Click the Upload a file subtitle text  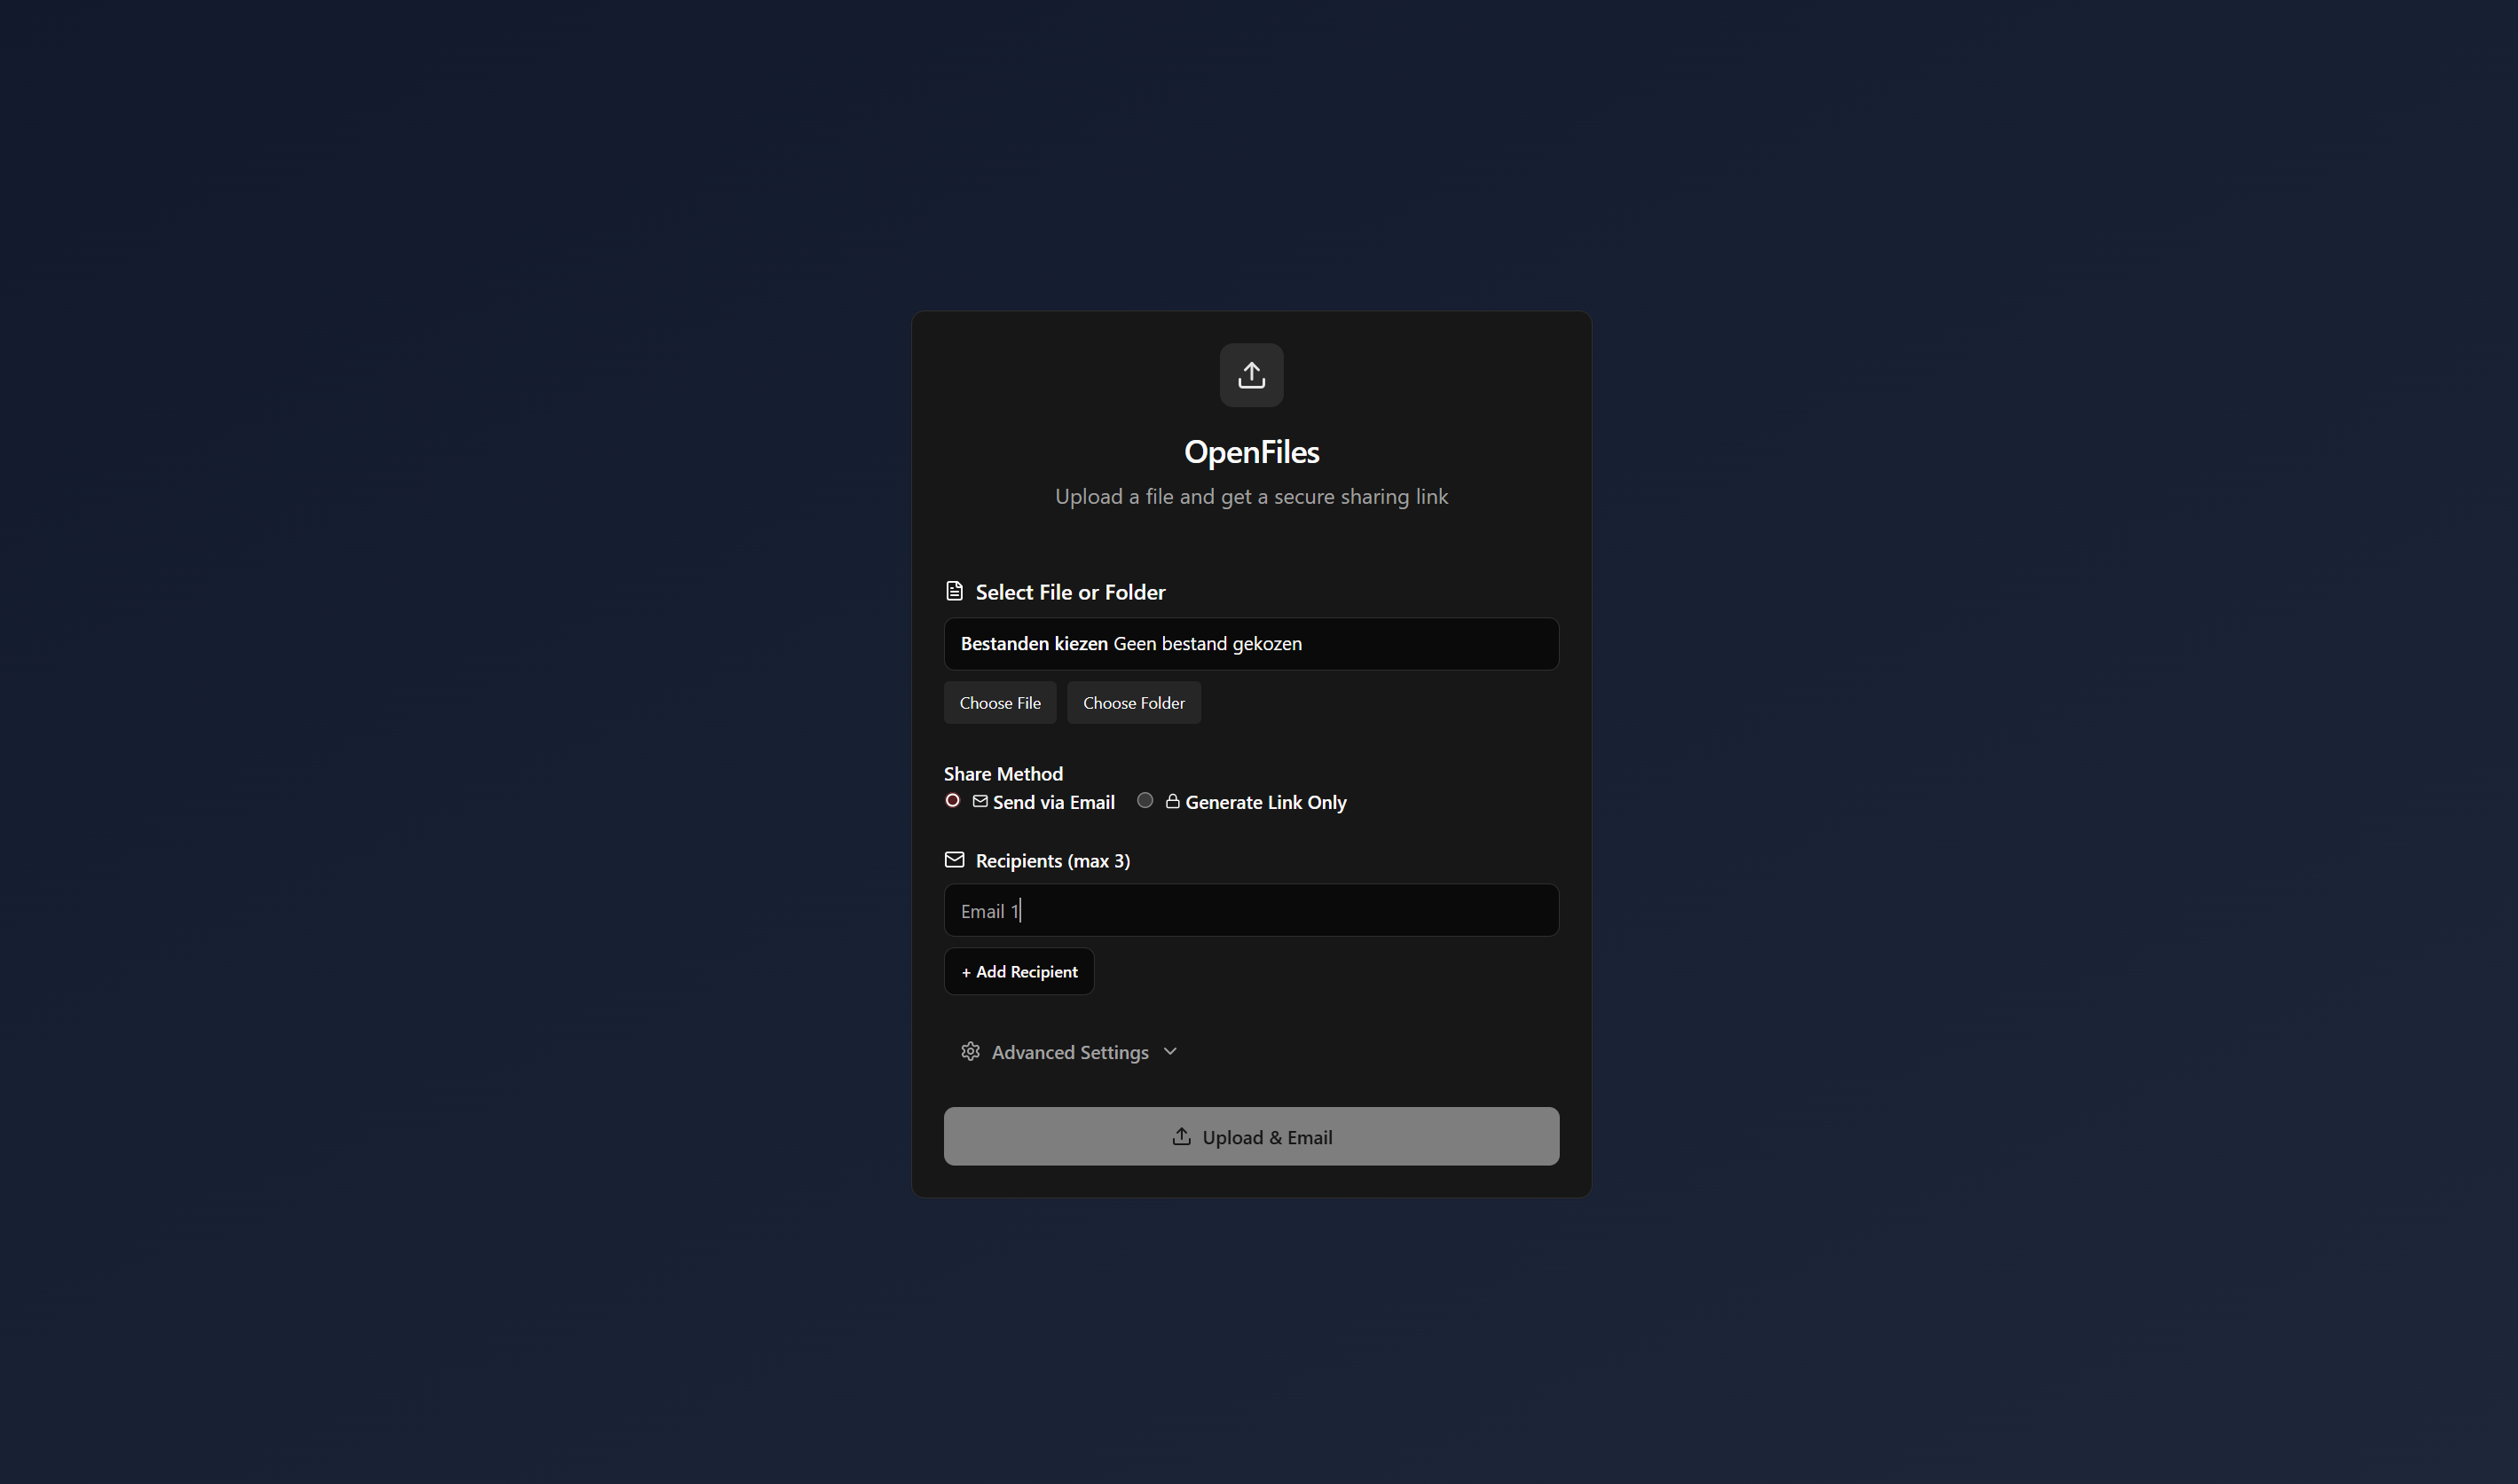pos(1251,497)
